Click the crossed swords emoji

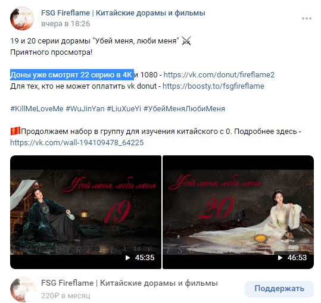pos(186,40)
